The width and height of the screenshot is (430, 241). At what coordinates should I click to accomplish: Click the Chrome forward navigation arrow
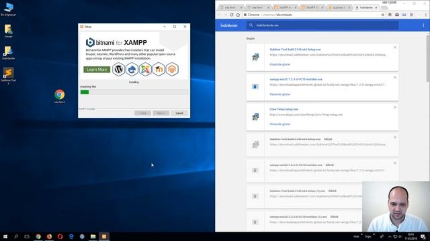coord(226,15)
